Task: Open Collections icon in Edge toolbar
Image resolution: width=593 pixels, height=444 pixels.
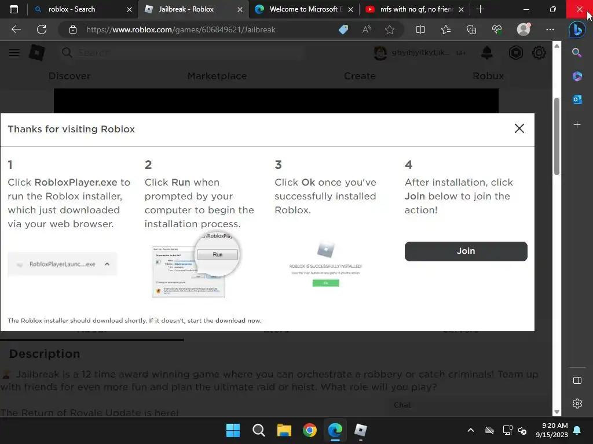Action: (471, 29)
